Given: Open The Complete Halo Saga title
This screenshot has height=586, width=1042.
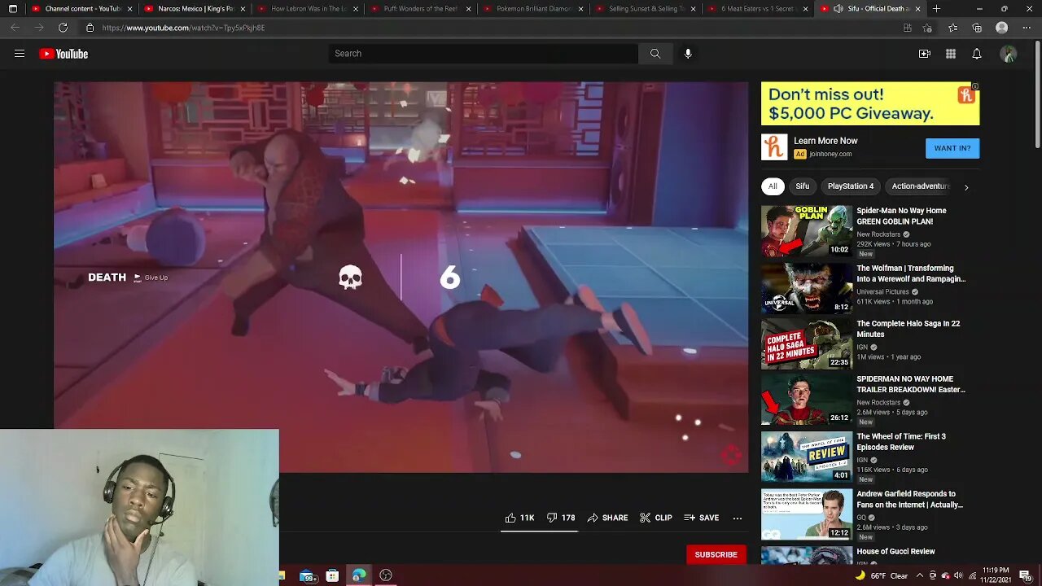Looking at the screenshot, I should point(908,329).
